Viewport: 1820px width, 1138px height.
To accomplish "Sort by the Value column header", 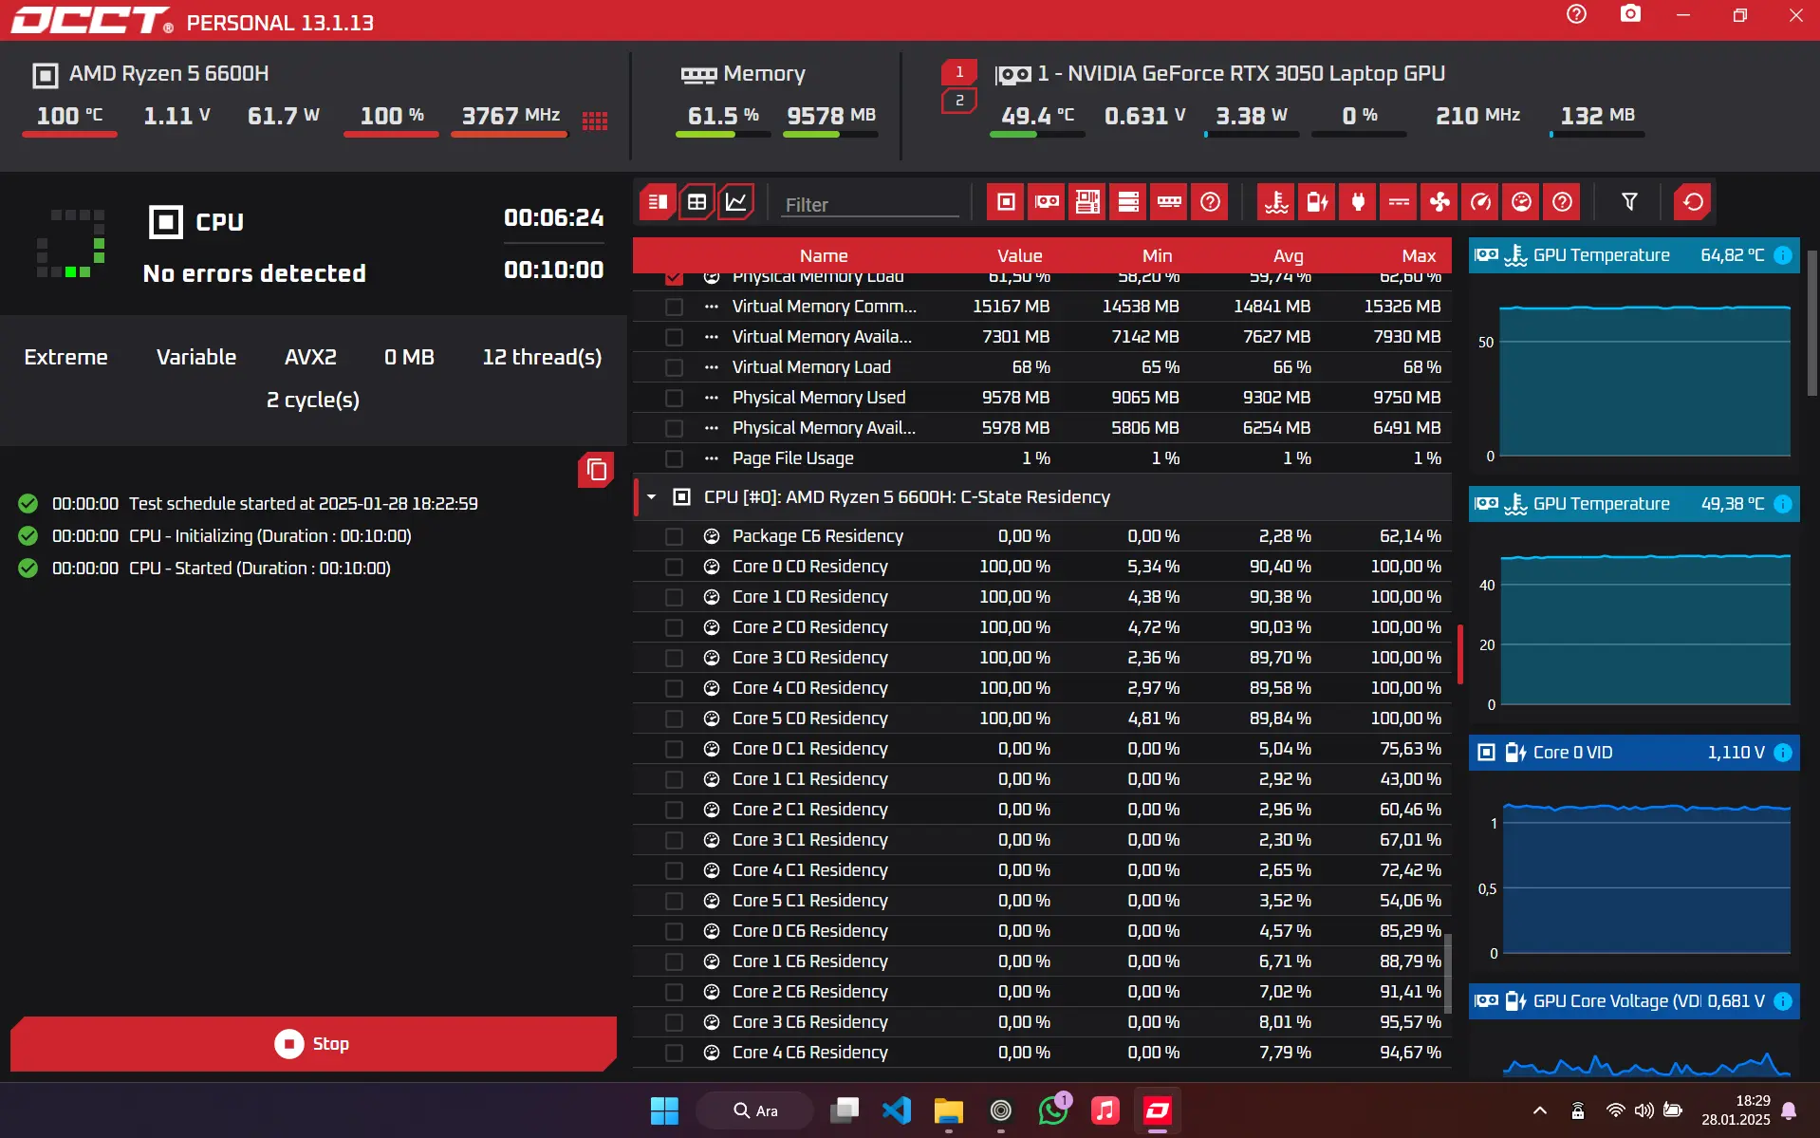I will (1020, 256).
